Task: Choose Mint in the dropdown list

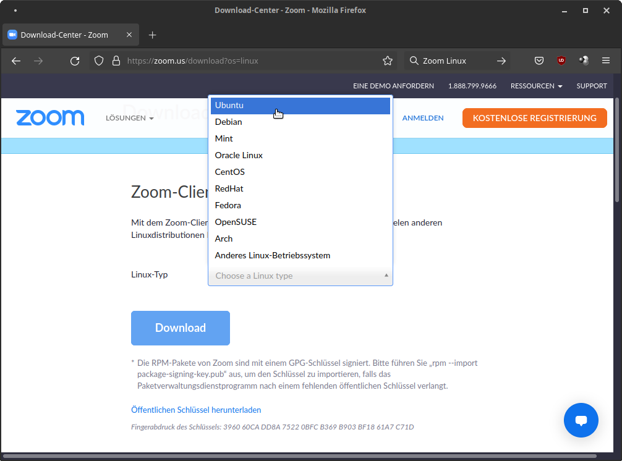Action: pos(300,139)
